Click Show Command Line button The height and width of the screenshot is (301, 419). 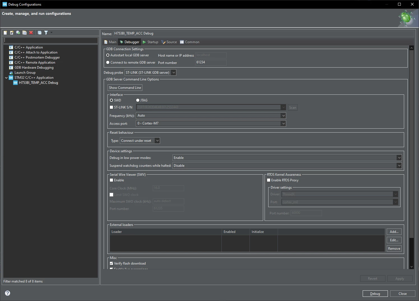click(125, 88)
